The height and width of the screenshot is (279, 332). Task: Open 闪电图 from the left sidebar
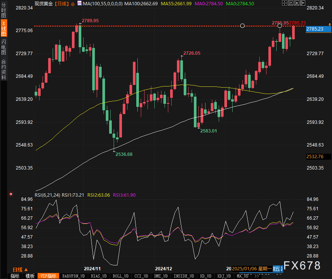pos(3,47)
